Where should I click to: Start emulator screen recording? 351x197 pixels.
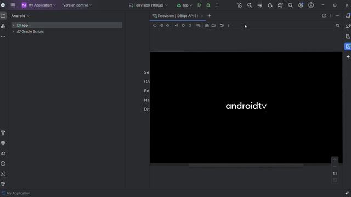[213, 26]
